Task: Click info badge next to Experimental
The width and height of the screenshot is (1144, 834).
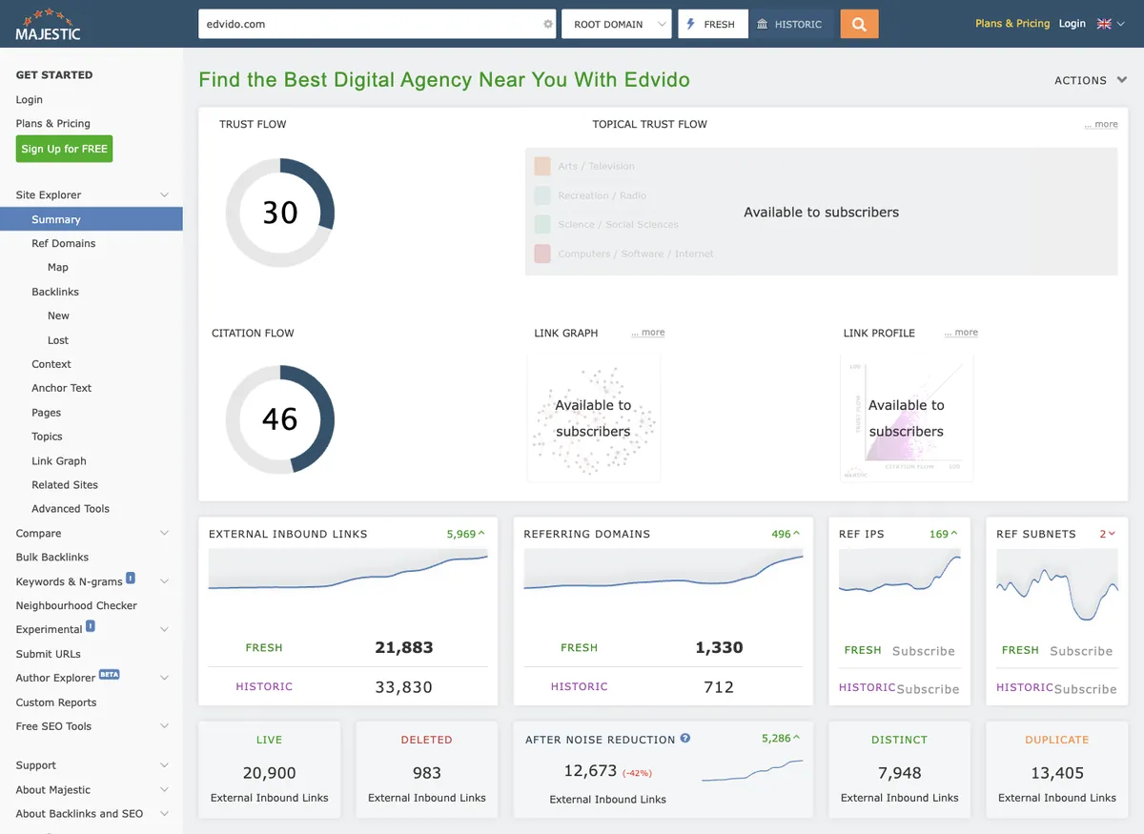Action: point(91,626)
